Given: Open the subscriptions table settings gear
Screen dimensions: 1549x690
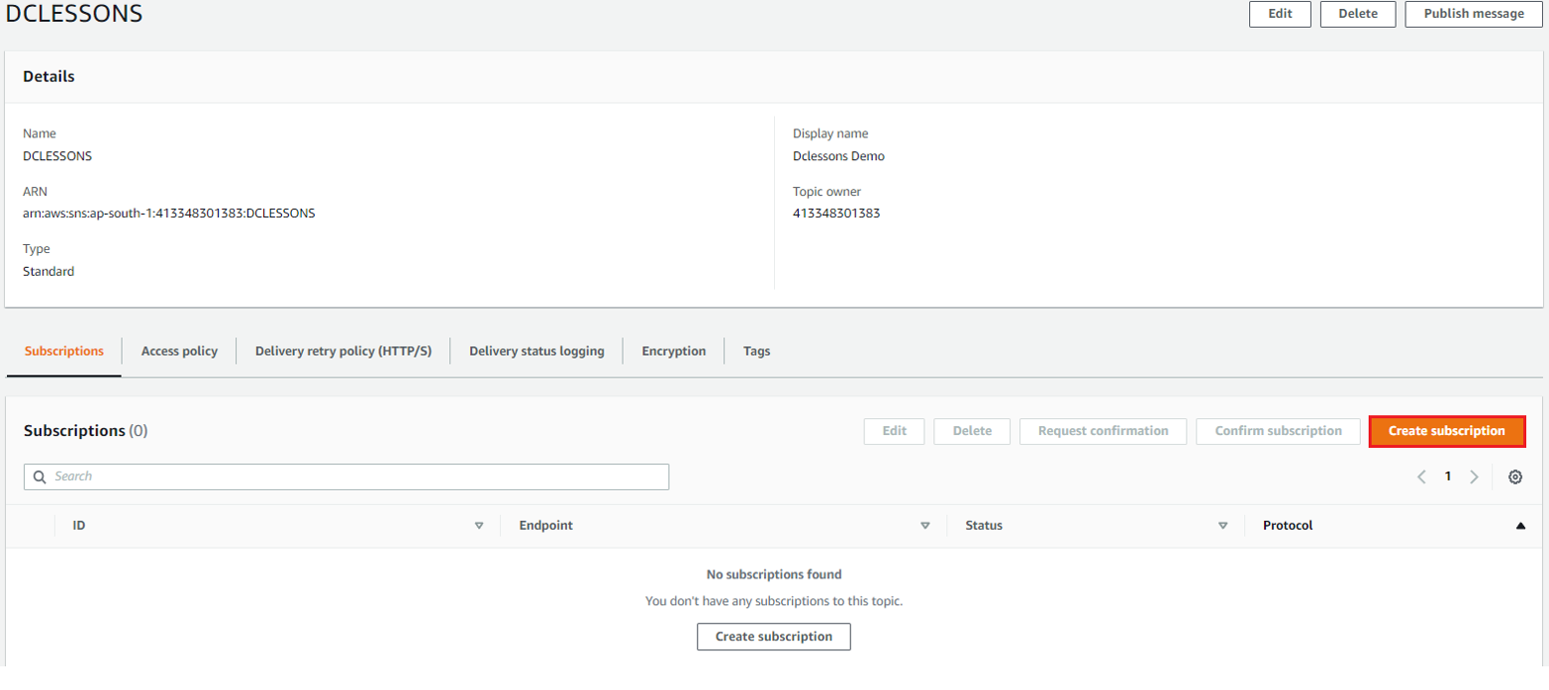Looking at the screenshot, I should pyautogui.click(x=1514, y=477).
